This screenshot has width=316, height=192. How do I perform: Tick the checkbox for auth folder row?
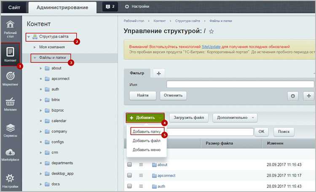130,186
